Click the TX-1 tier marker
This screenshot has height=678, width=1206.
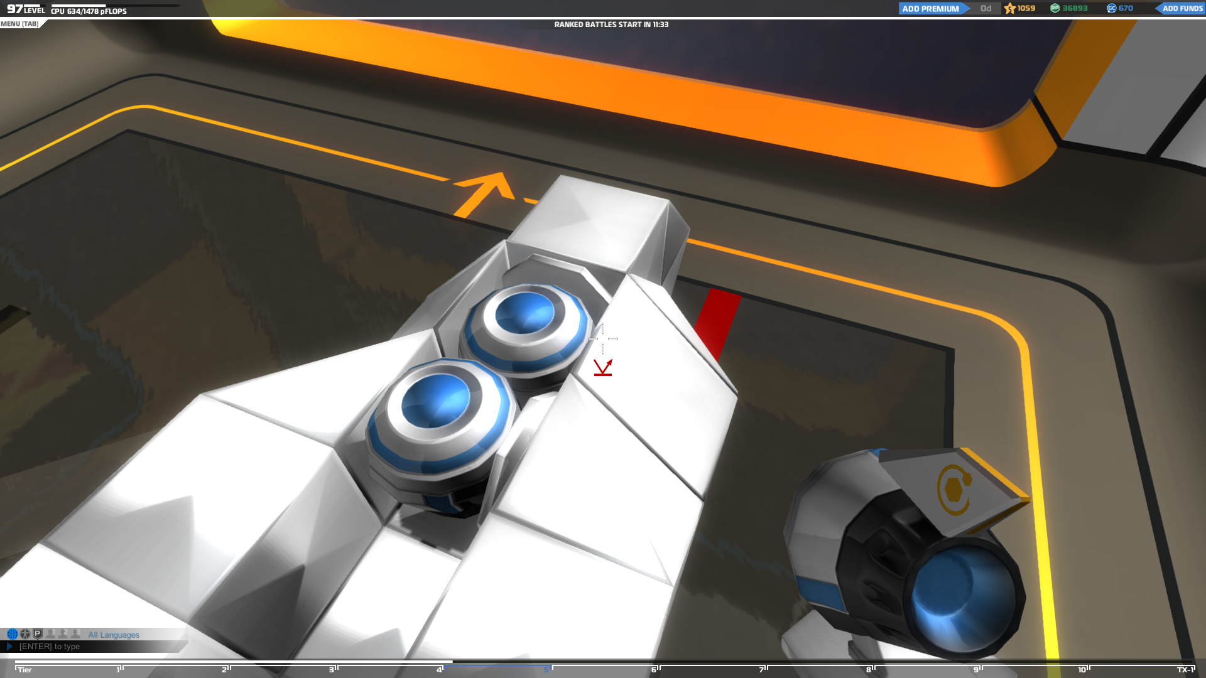[1185, 669]
